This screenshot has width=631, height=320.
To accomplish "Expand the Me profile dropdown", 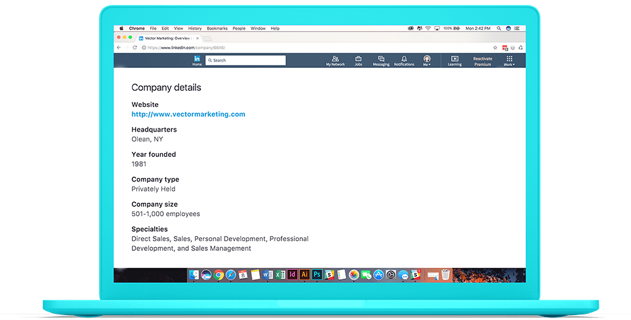I will [x=427, y=61].
